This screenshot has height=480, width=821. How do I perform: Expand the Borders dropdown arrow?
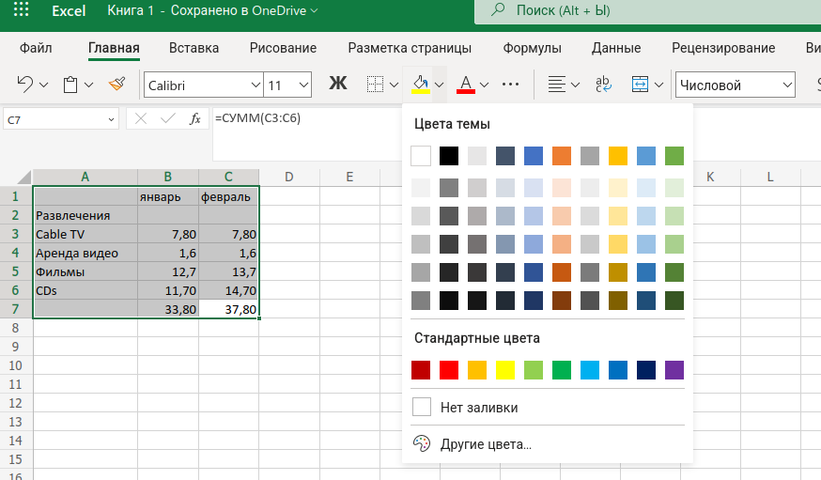tap(394, 85)
